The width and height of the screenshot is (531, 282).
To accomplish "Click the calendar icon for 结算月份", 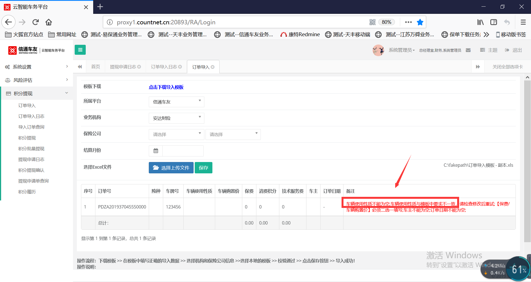I will 156,151.
